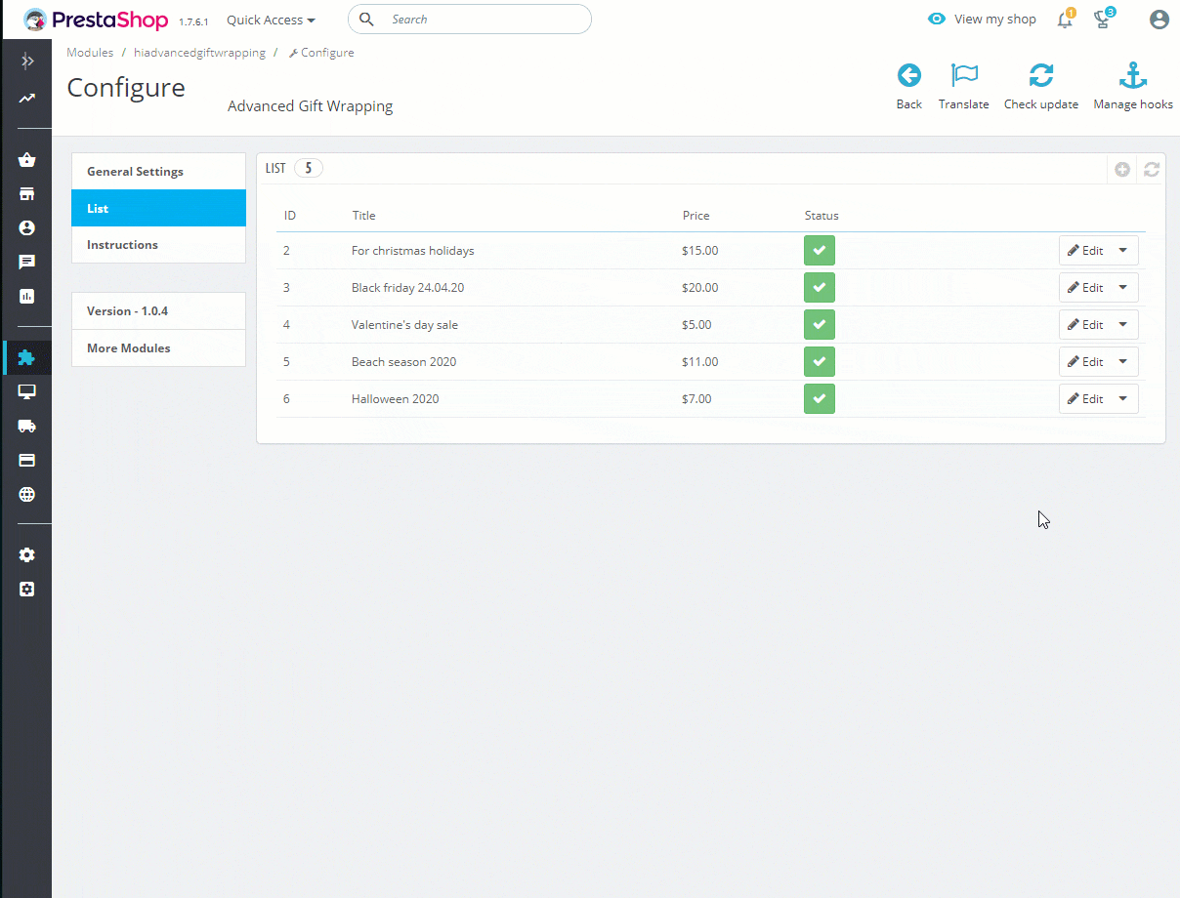Click the Check update refresh button

click(x=1041, y=86)
